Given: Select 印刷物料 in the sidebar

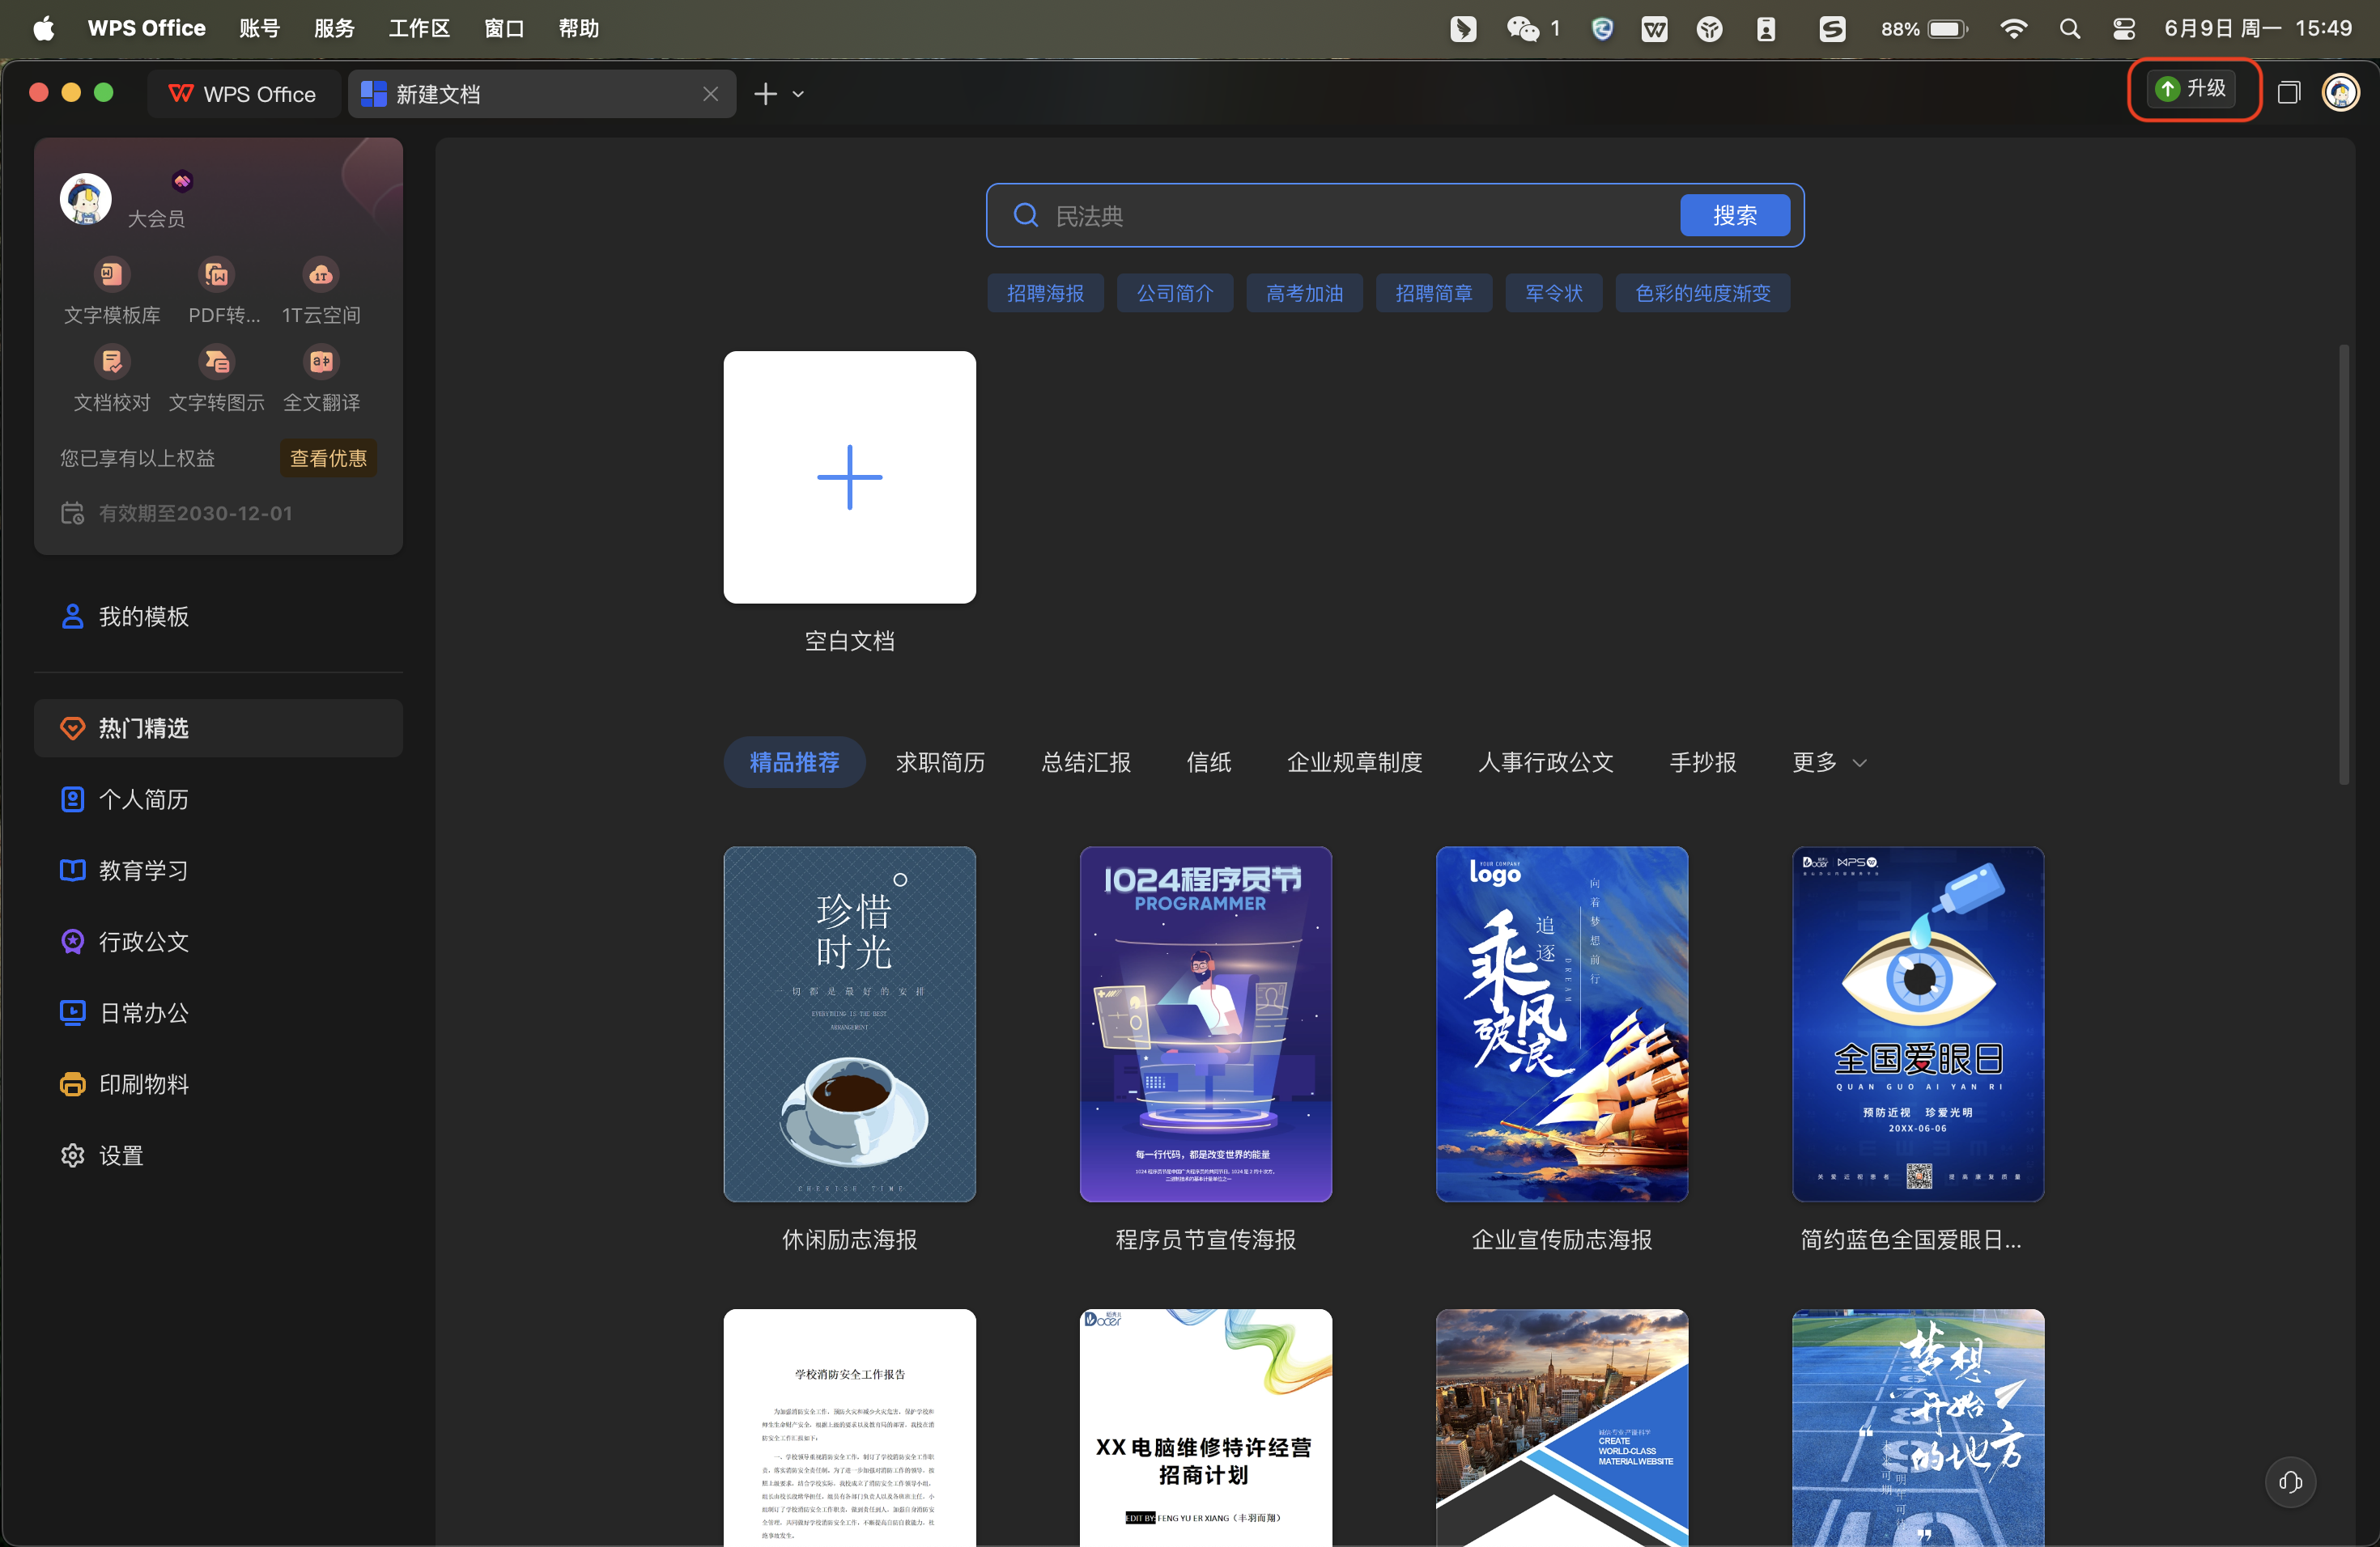Looking at the screenshot, I should (x=218, y=1084).
